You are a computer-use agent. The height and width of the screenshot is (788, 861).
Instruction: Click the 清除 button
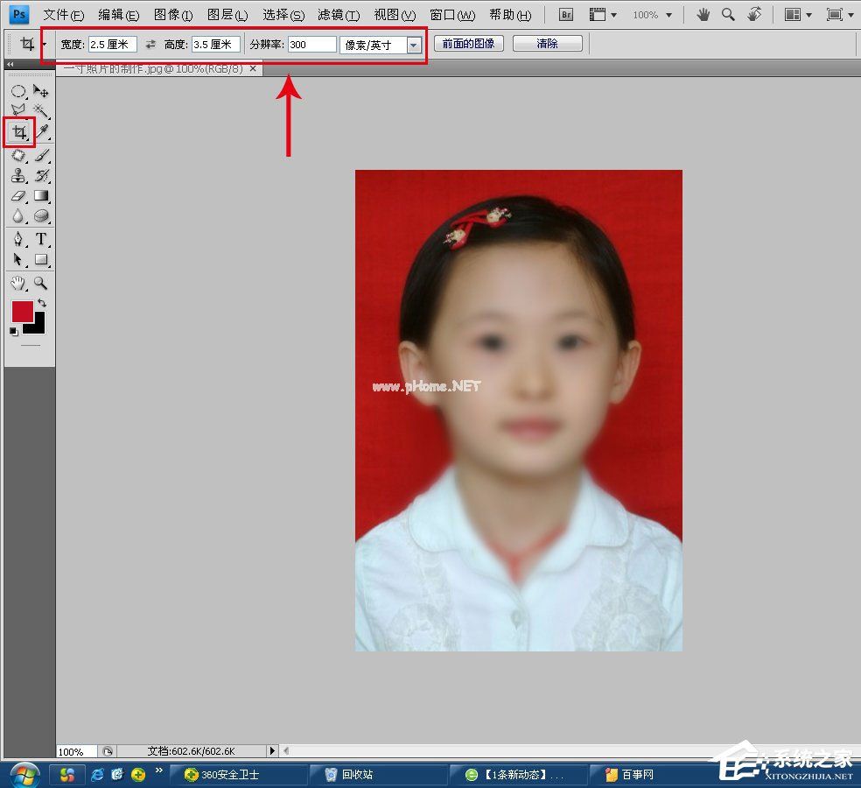547,44
